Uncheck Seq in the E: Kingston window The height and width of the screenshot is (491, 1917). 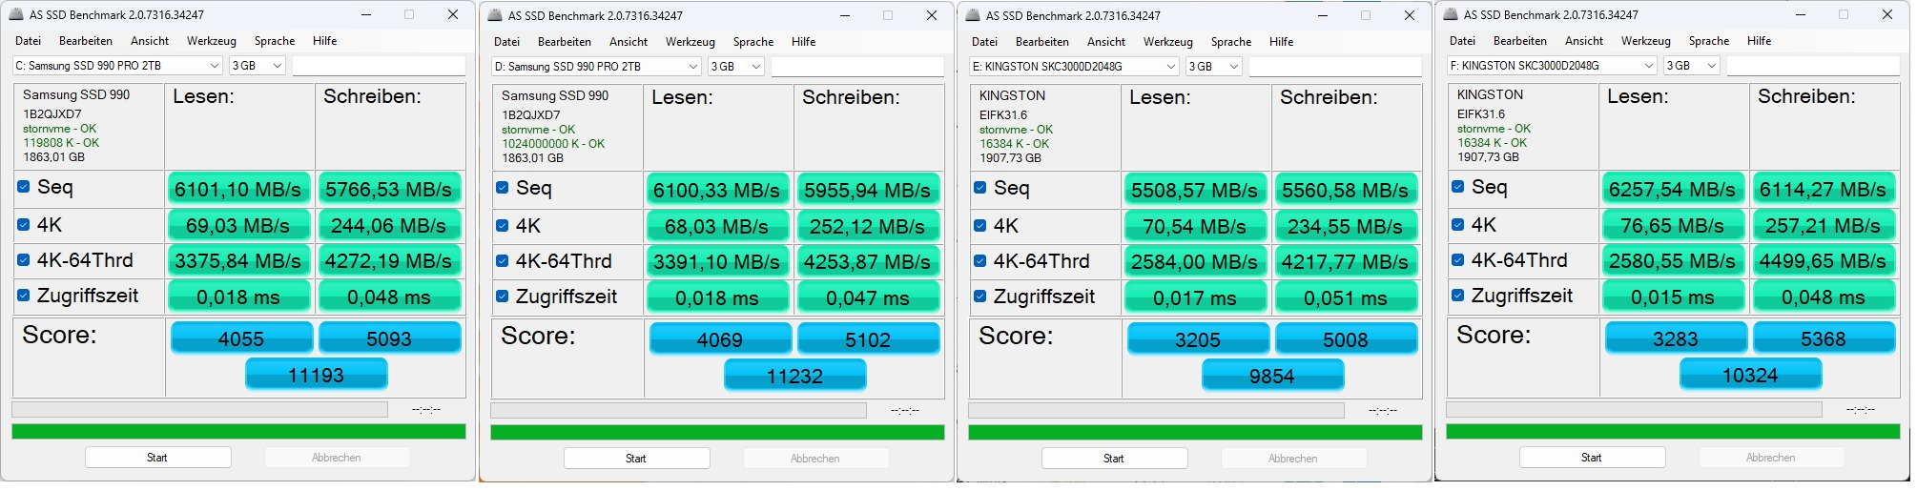980,188
